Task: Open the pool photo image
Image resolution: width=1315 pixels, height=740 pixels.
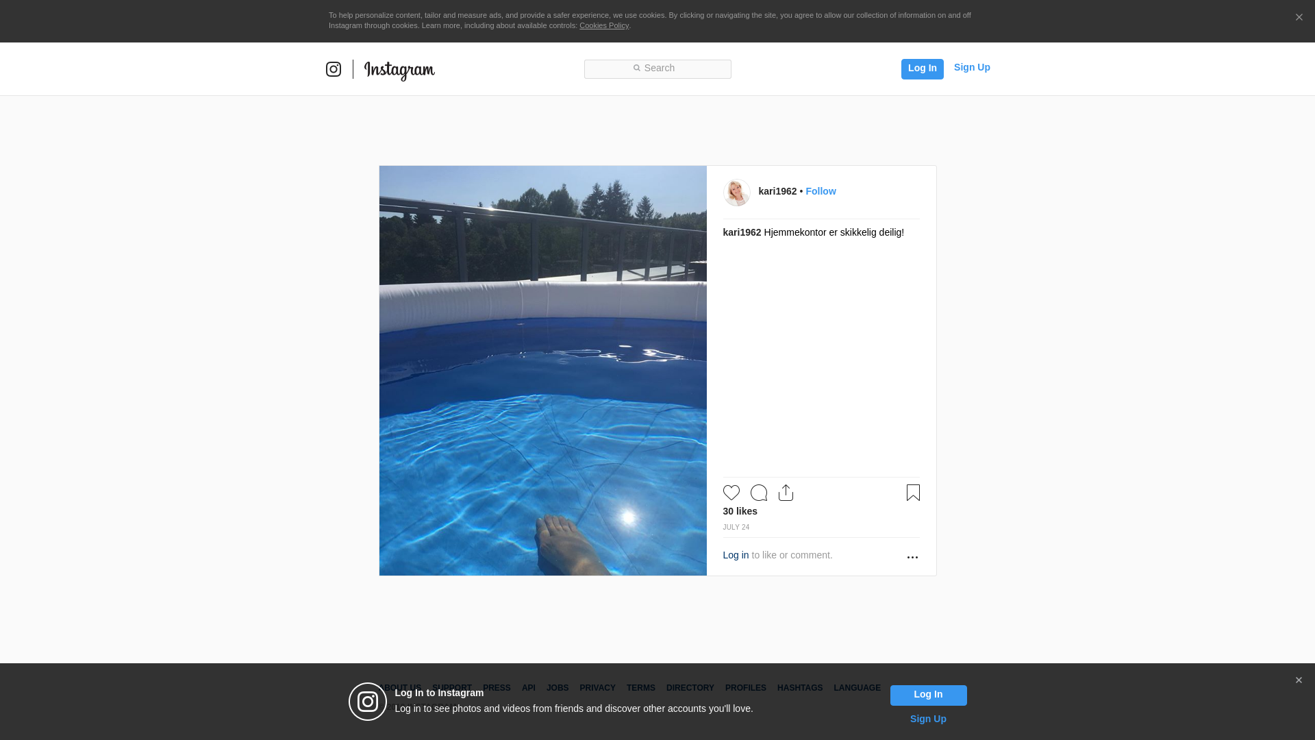Action: (543, 371)
